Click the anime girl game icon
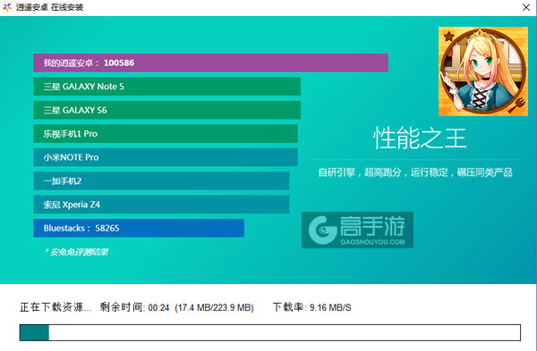 (x=483, y=71)
